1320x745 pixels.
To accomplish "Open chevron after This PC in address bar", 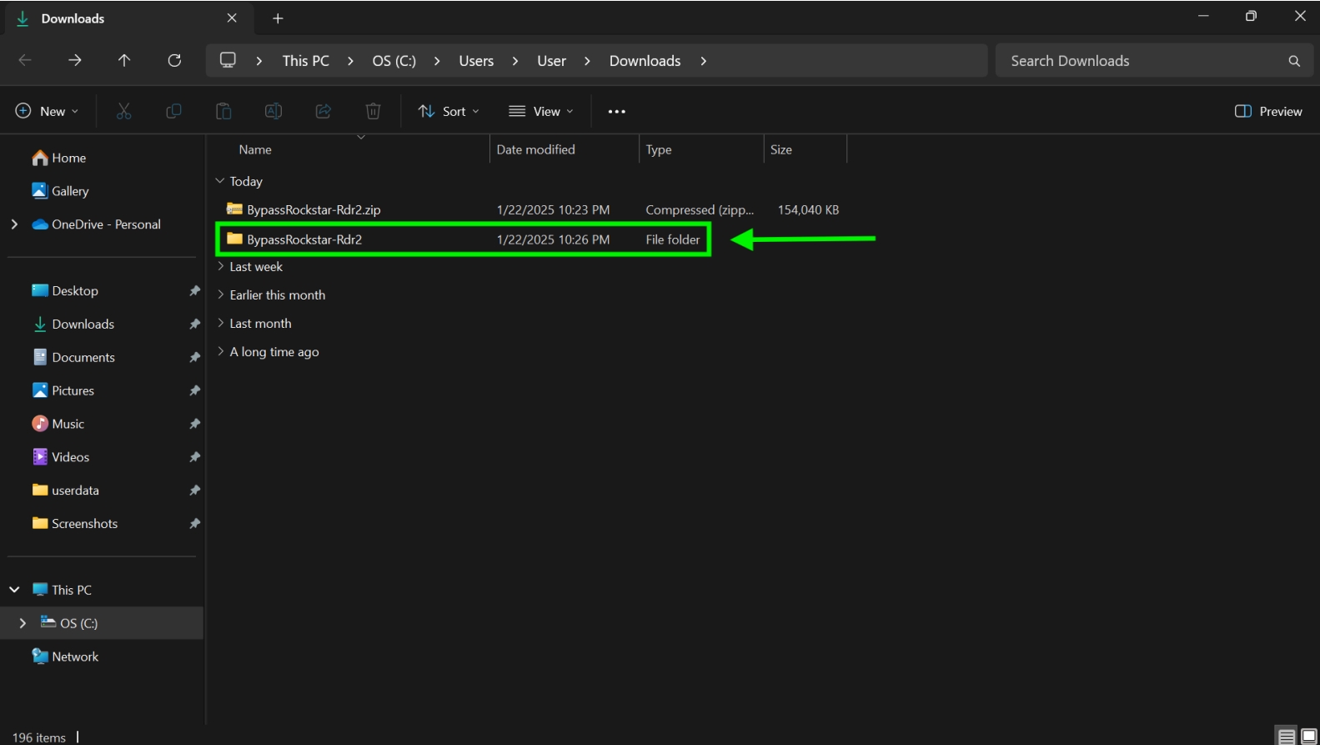I will tap(350, 61).
